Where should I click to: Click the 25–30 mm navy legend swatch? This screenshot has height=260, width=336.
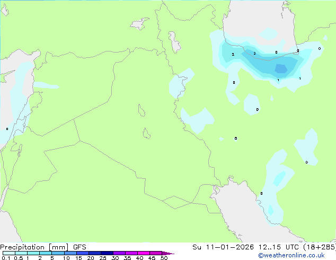point(107,253)
